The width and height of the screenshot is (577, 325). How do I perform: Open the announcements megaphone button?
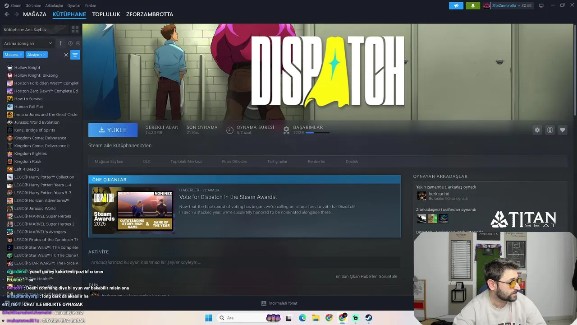coord(456,5)
